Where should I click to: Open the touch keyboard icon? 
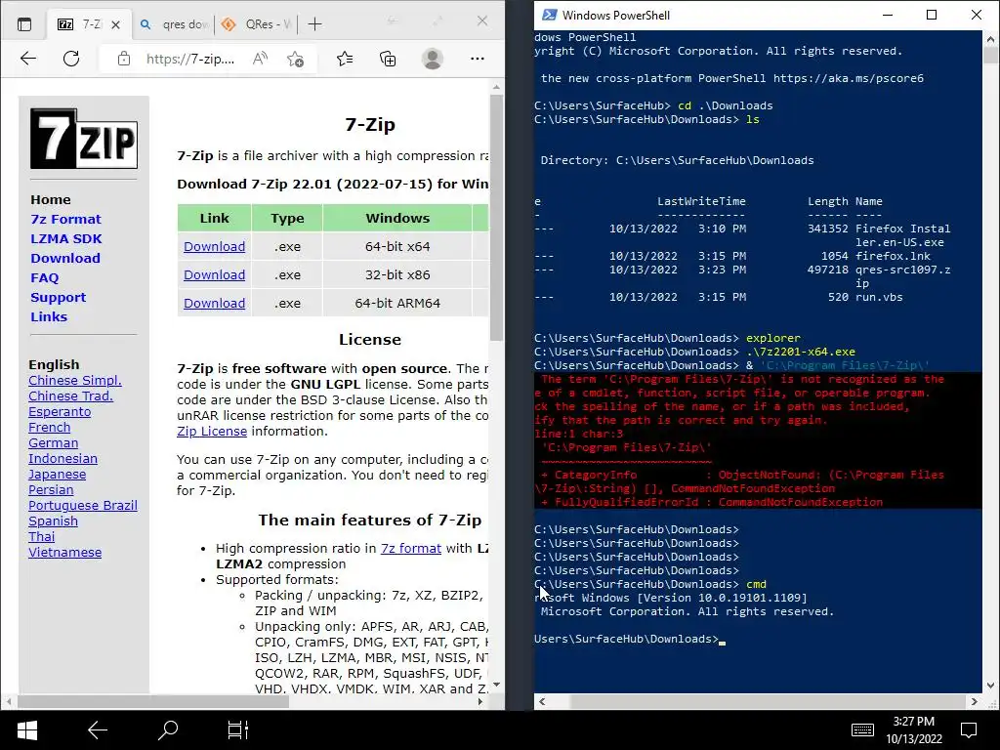pos(862,730)
